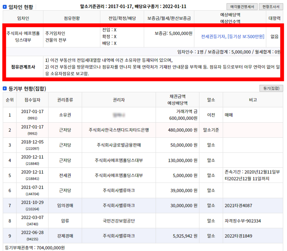
Task: Select the 순위 column header
Action: [x=10, y=100]
